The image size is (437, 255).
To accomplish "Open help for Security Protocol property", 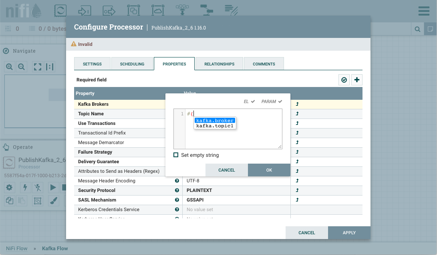I will tap(177, 190).
